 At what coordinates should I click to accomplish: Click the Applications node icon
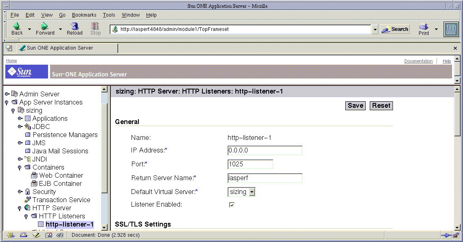[28, 118]
